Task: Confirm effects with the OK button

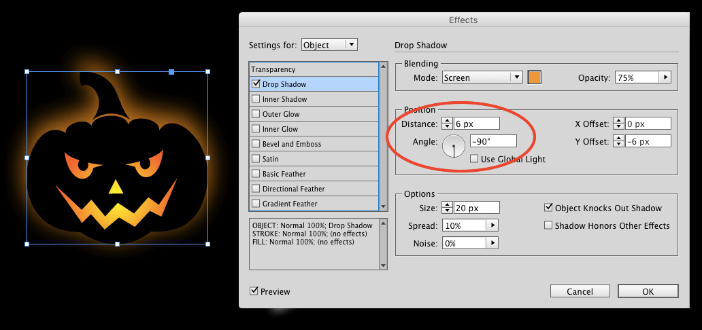Action: [x=648, y=291]
